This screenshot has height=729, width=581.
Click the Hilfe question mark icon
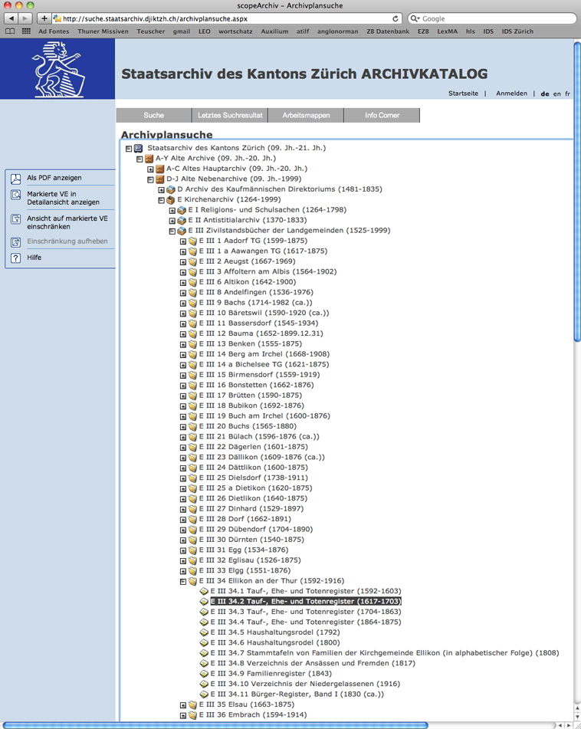pos(16,258)
